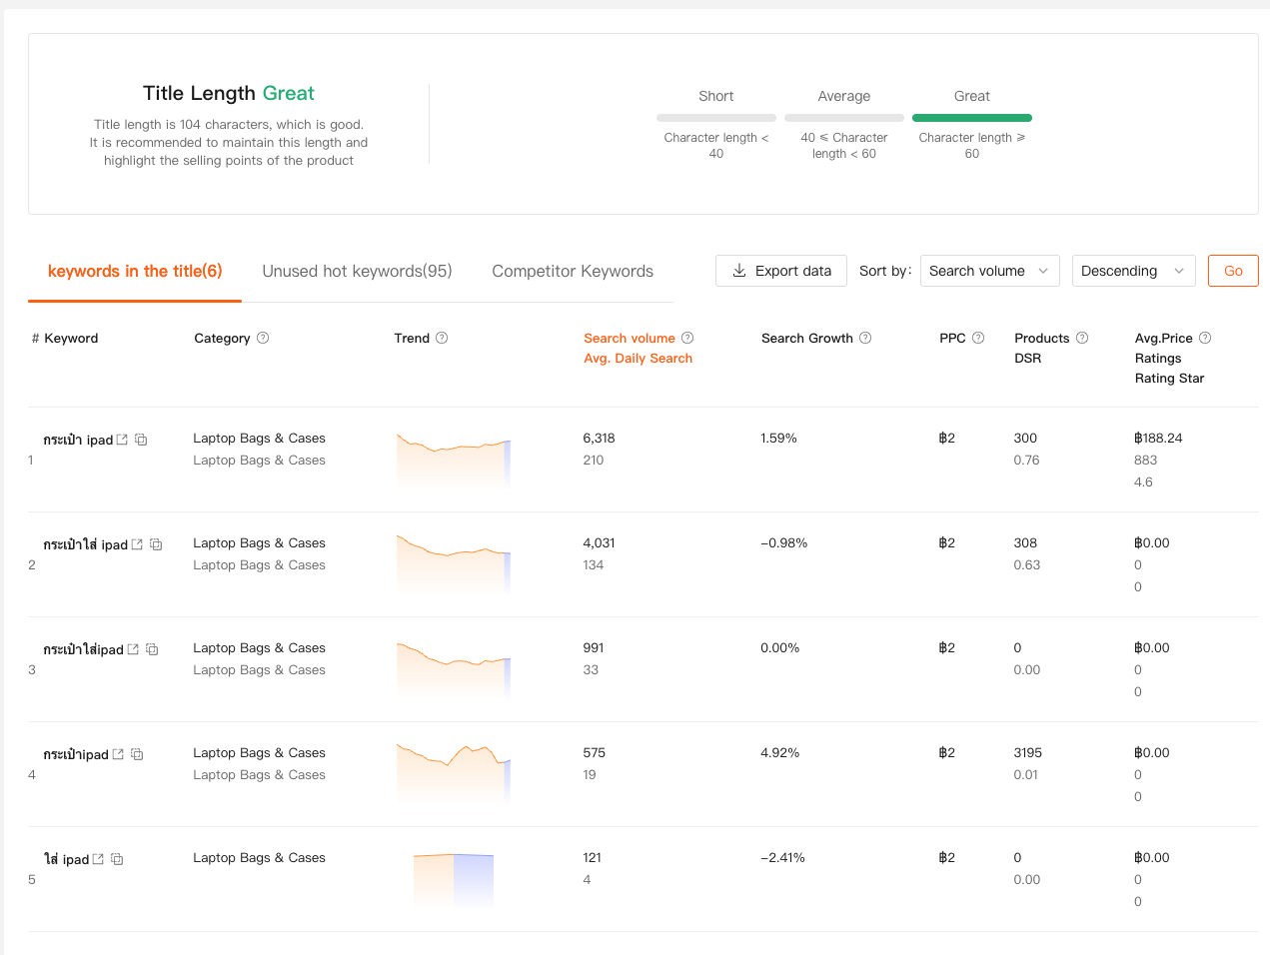Screen dimensions: 1270x955
Task: Click Export data button
Action: point(781,271)
